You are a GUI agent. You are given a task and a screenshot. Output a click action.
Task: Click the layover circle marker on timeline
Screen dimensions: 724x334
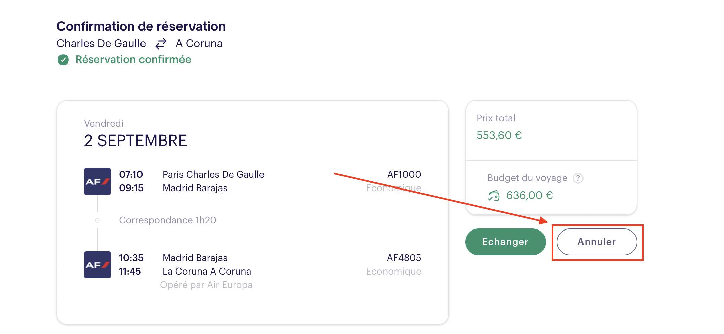pyautogui.click(x=97, y=220)
